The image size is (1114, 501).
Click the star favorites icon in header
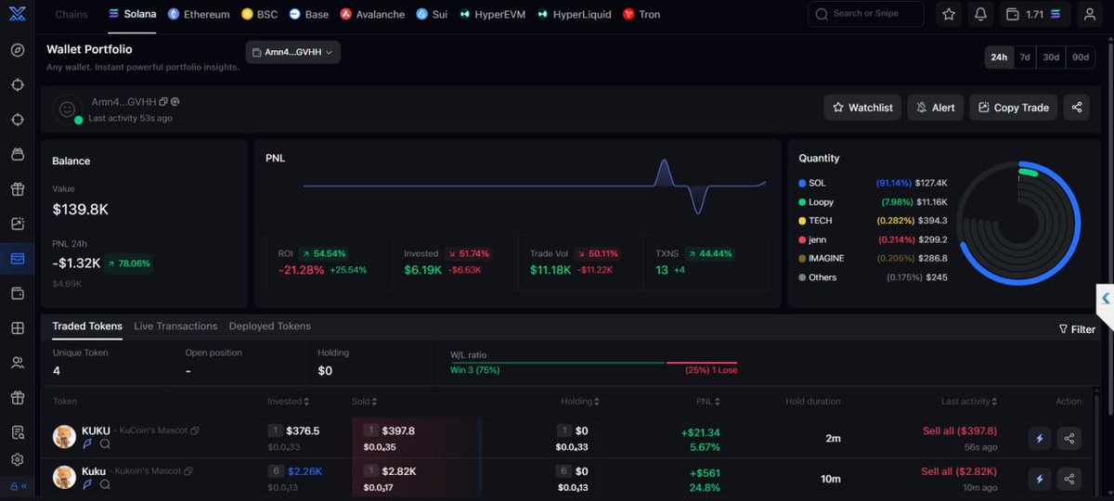point(949,15)
